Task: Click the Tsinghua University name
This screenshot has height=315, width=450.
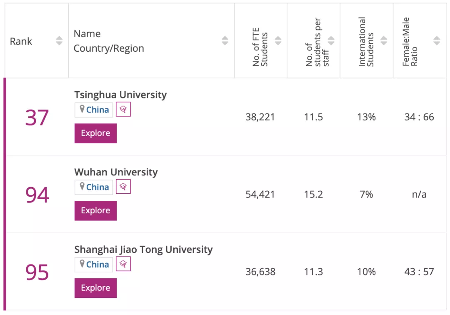Action: pyautogui.click(x=120, y=95)
